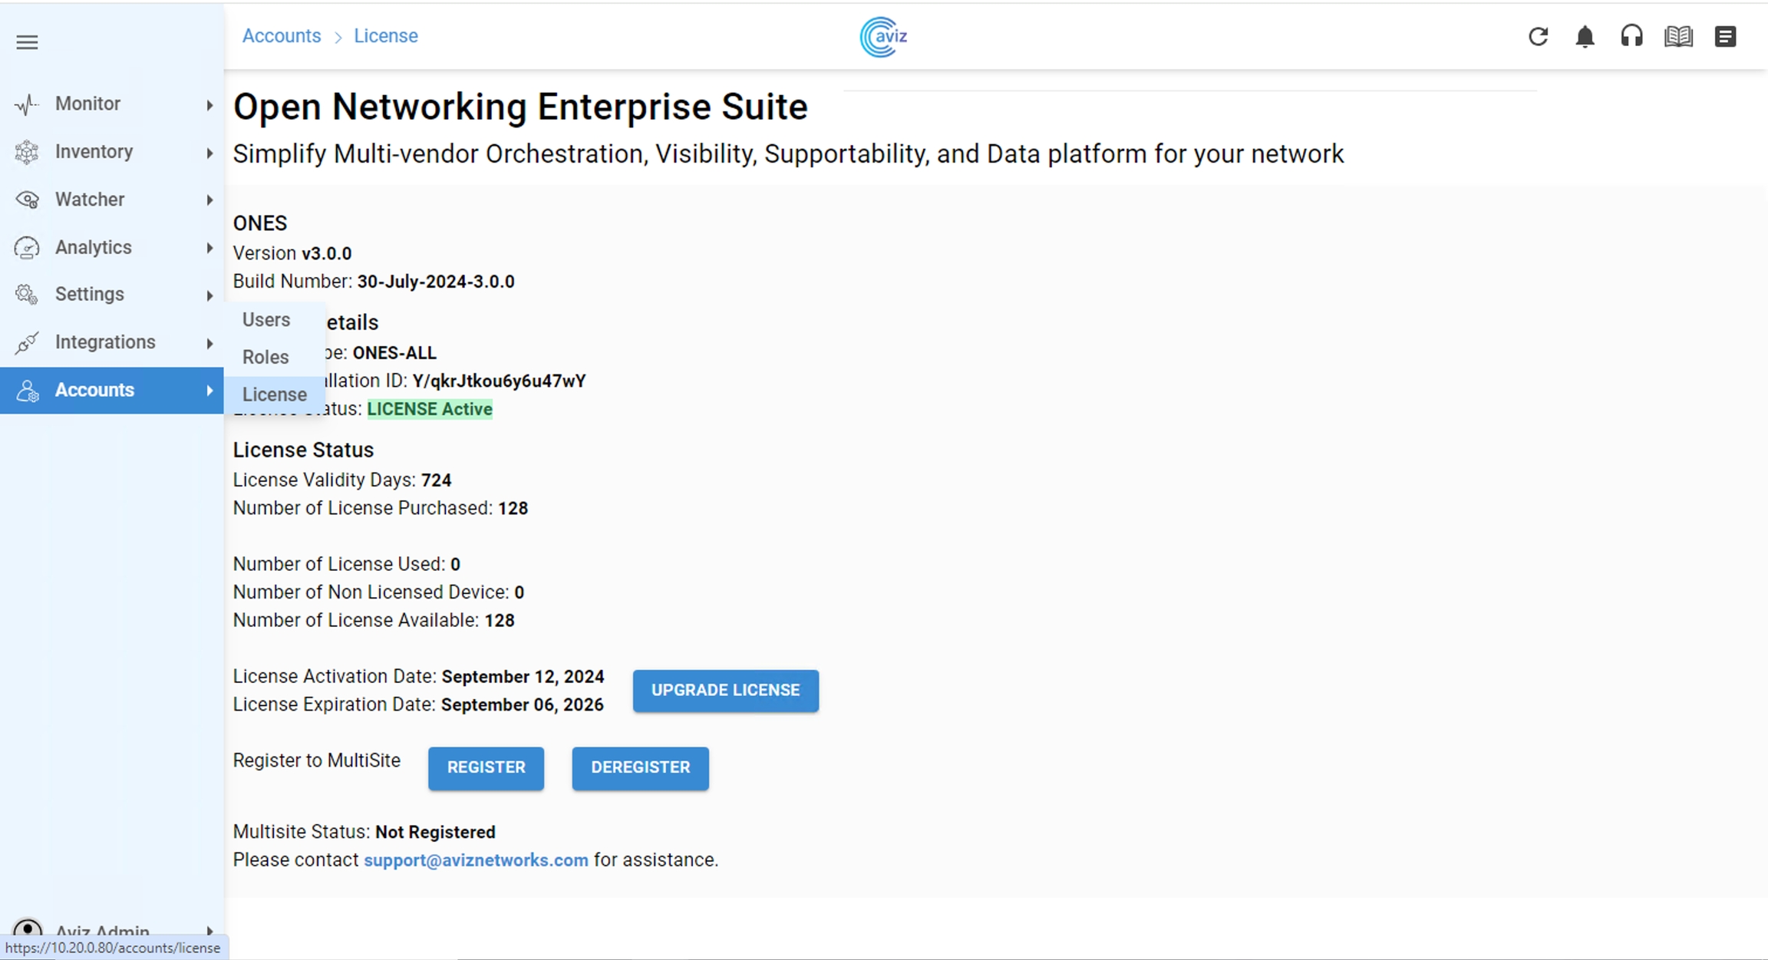Viewport: 1768px width, 960px height.
Task: Open the notifications bell
Action: tap(1585, 36)
